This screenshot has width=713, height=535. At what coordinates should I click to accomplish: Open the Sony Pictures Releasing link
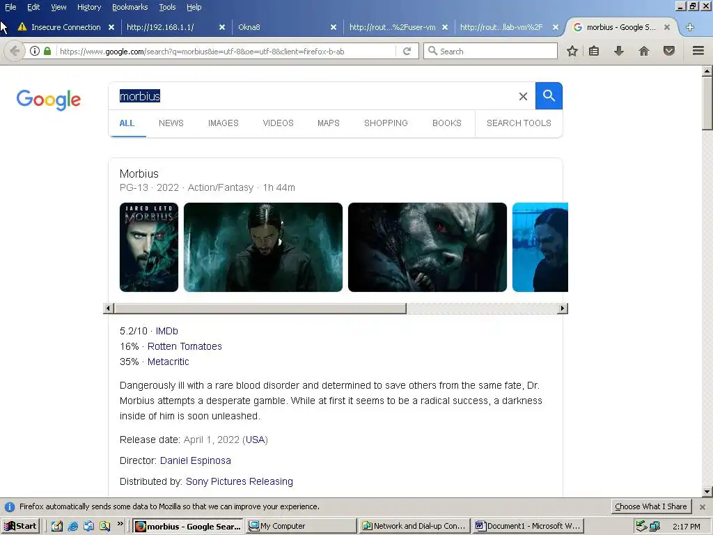point(240,482)
